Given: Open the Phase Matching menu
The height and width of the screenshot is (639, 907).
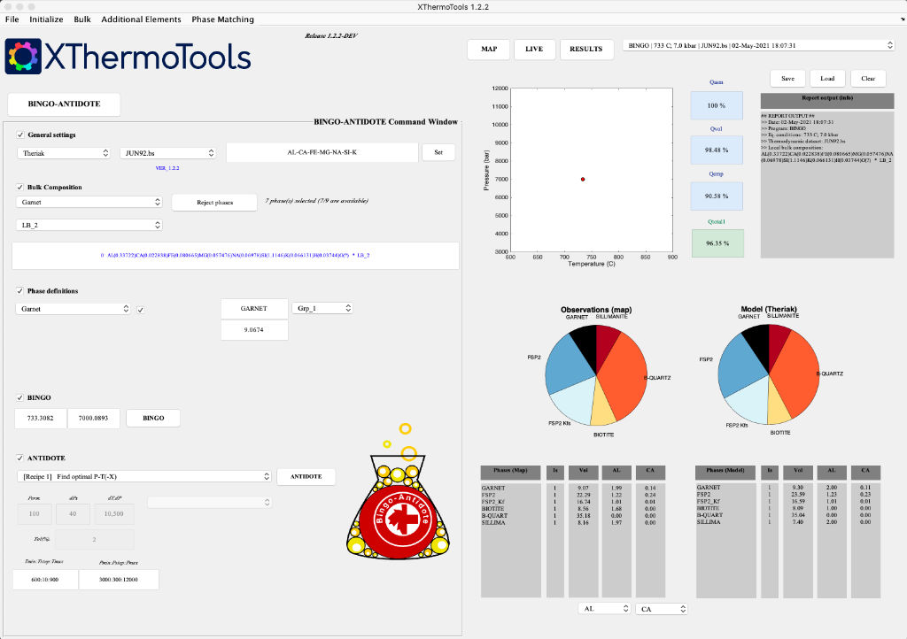Looking at the screenshot, I should point(222,19).
